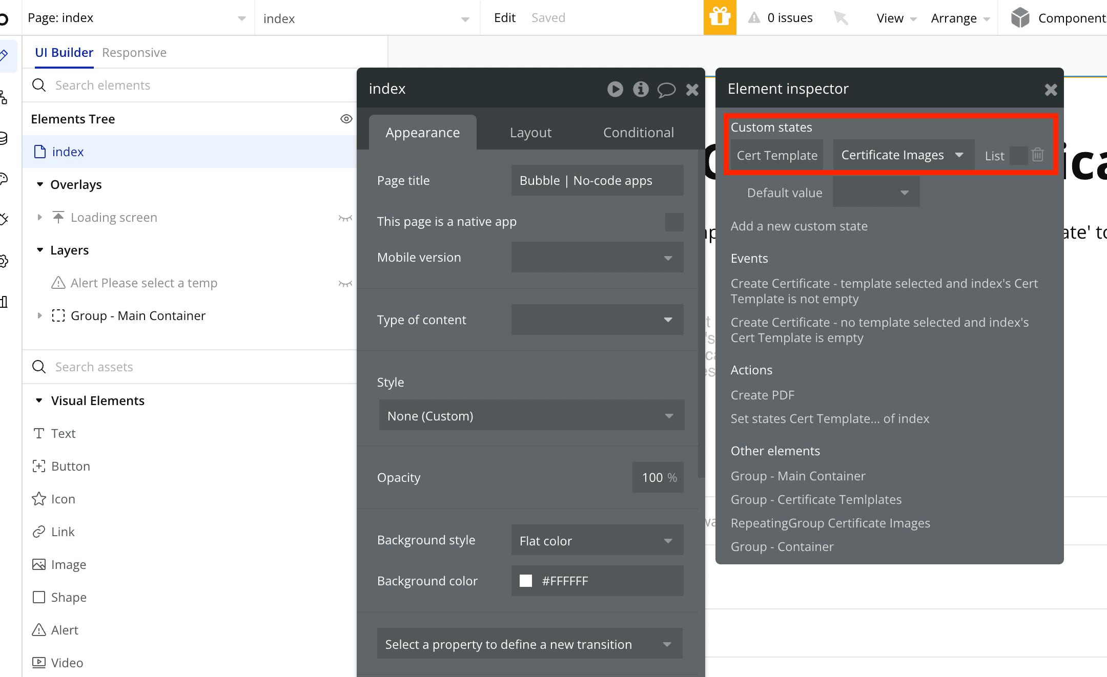Open the info icon in index panel
Viewport: 1107px width, 677px height.
[641, 89]
